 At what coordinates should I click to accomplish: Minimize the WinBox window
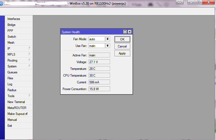pos(191,2)
